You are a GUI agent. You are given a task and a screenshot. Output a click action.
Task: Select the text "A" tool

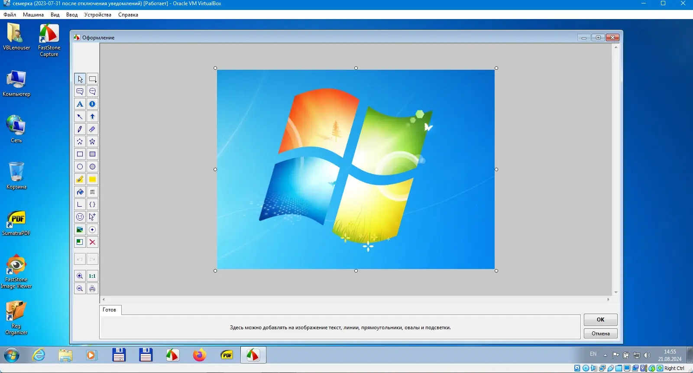point(80,104)
